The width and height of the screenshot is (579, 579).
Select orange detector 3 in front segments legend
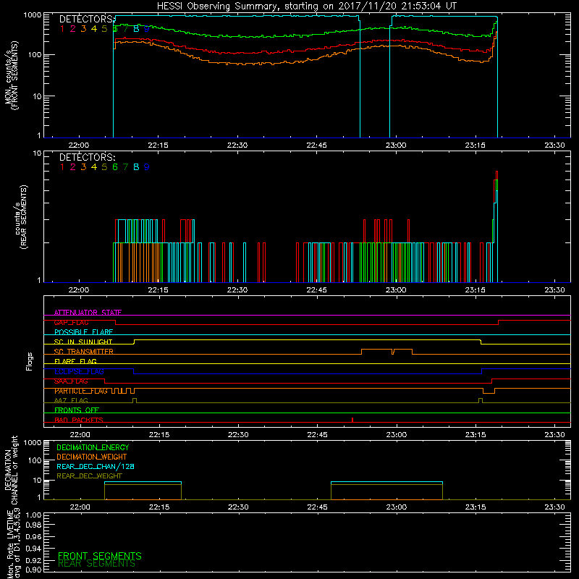[83, 29]
